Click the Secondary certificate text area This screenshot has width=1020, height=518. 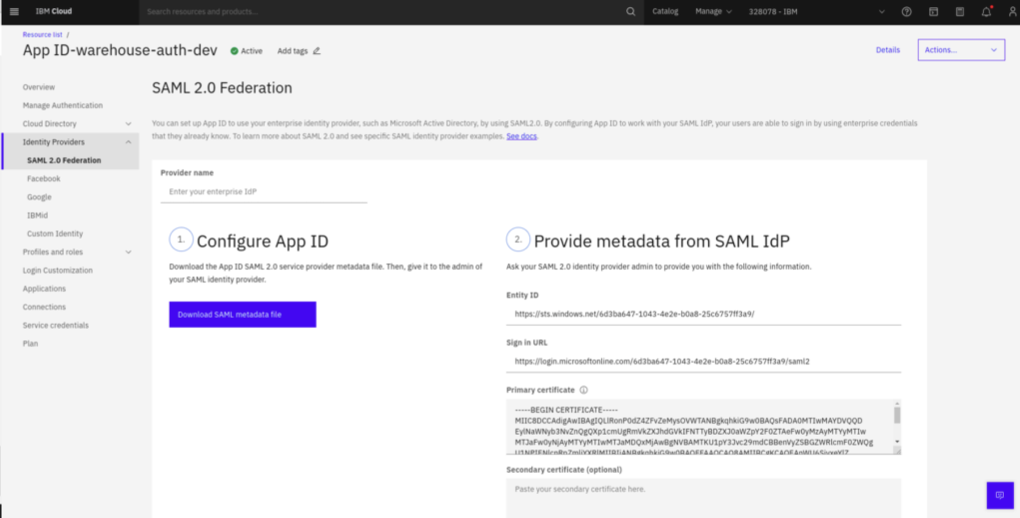coord(703,498)
